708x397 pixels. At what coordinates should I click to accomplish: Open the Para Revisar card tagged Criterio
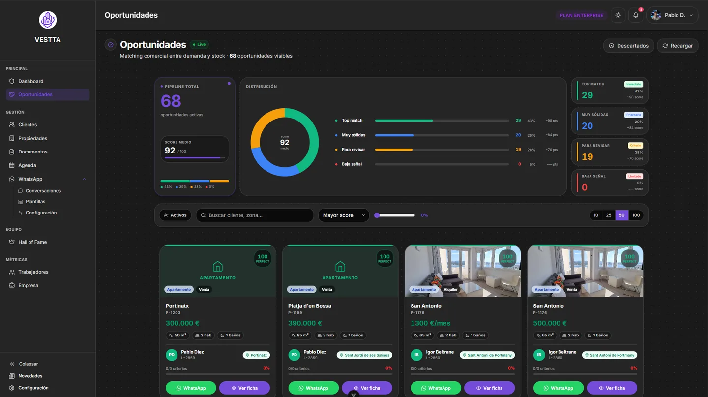pyautogui.click(x=610, y=153)
